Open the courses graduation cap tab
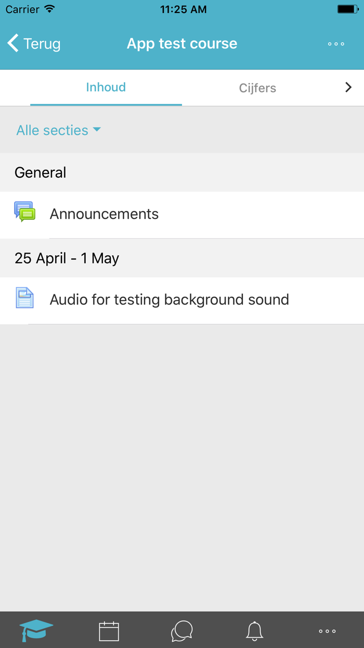The height and width of the screenshot is (648, 364). pyautogui.click(x=36, y=630)
